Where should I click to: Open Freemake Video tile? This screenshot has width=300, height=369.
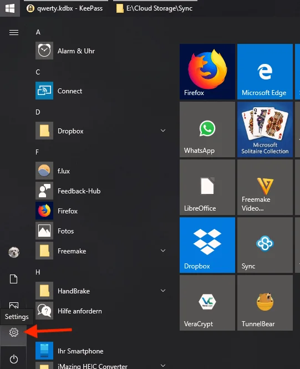pos(265,187)
